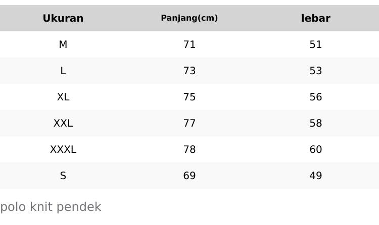Click the lebar column header
The image size is (379, 225).
tap(316, 18)
